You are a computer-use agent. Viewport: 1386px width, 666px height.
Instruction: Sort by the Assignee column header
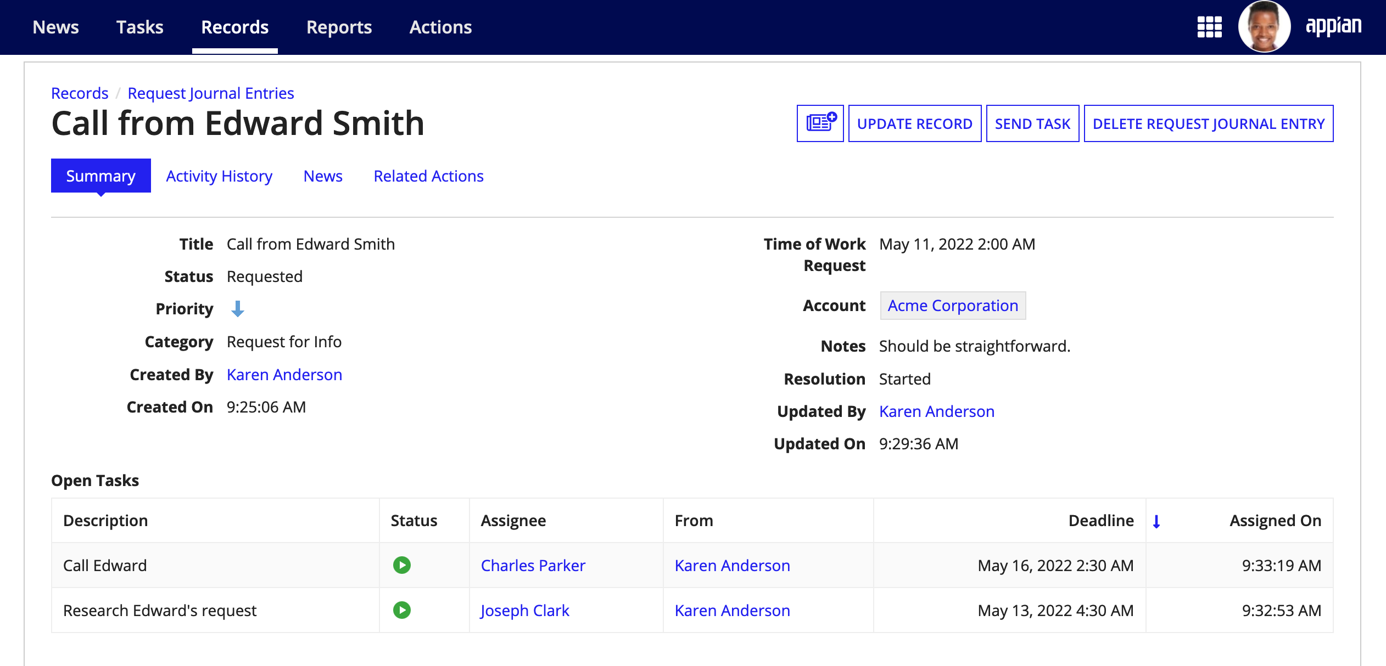[x=513, y=521]
